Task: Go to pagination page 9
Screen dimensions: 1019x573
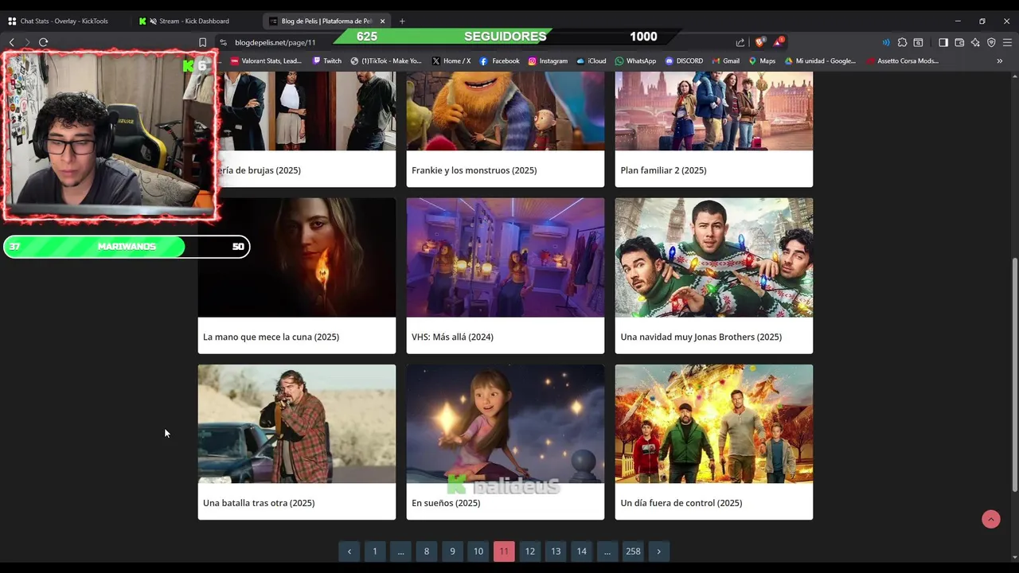Action: pyautogui.click(x=452, y=552)
